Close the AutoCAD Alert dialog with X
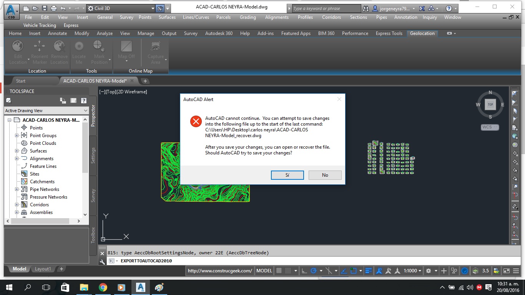Viewport: 525px width, 295px height. tap(339, 99)
